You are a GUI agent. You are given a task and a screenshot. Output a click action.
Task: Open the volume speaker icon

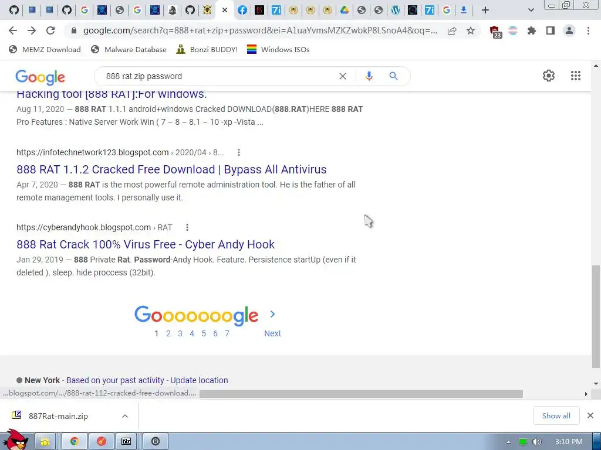pos(536,442)
